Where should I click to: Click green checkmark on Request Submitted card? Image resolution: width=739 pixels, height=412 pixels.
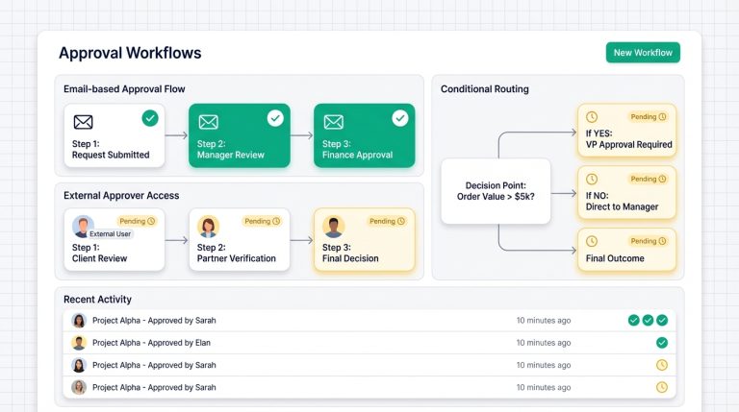tap(150, 118)
